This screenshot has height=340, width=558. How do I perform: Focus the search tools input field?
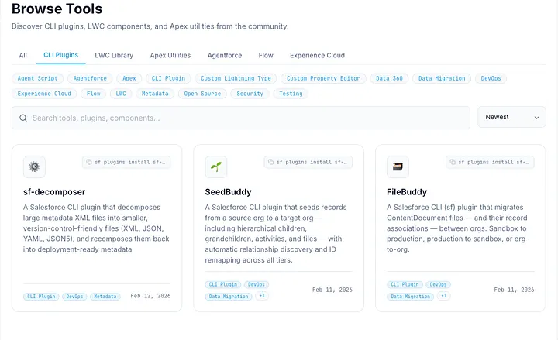241,118
